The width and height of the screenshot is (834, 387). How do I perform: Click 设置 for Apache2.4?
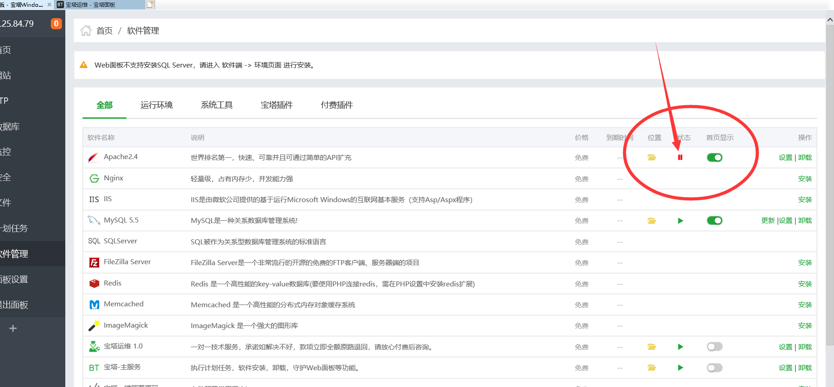[785, 157]
